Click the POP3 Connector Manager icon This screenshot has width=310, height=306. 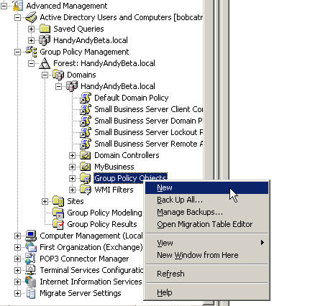(x=31, y=259)
